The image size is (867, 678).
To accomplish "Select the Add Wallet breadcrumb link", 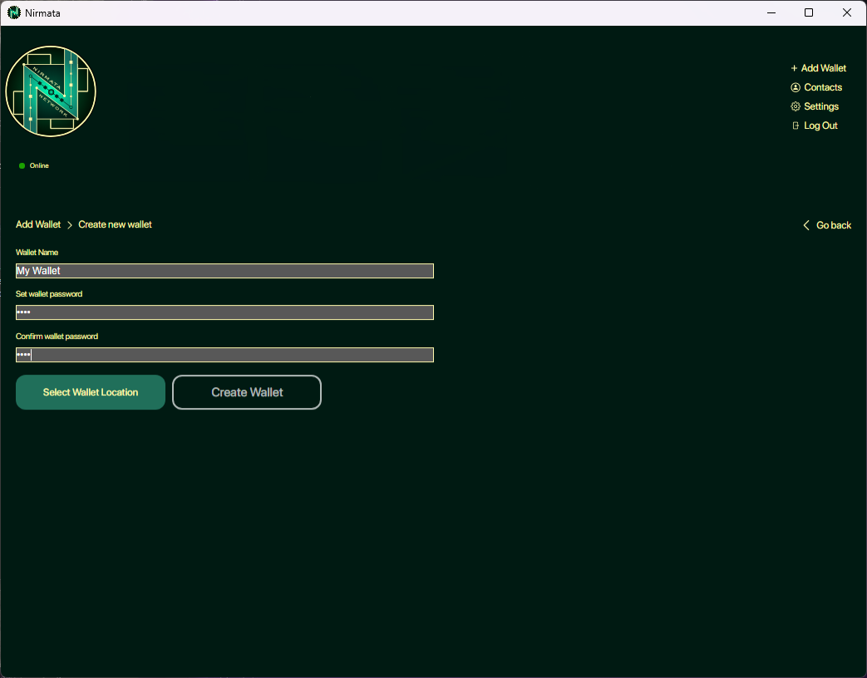I will 37,224.
